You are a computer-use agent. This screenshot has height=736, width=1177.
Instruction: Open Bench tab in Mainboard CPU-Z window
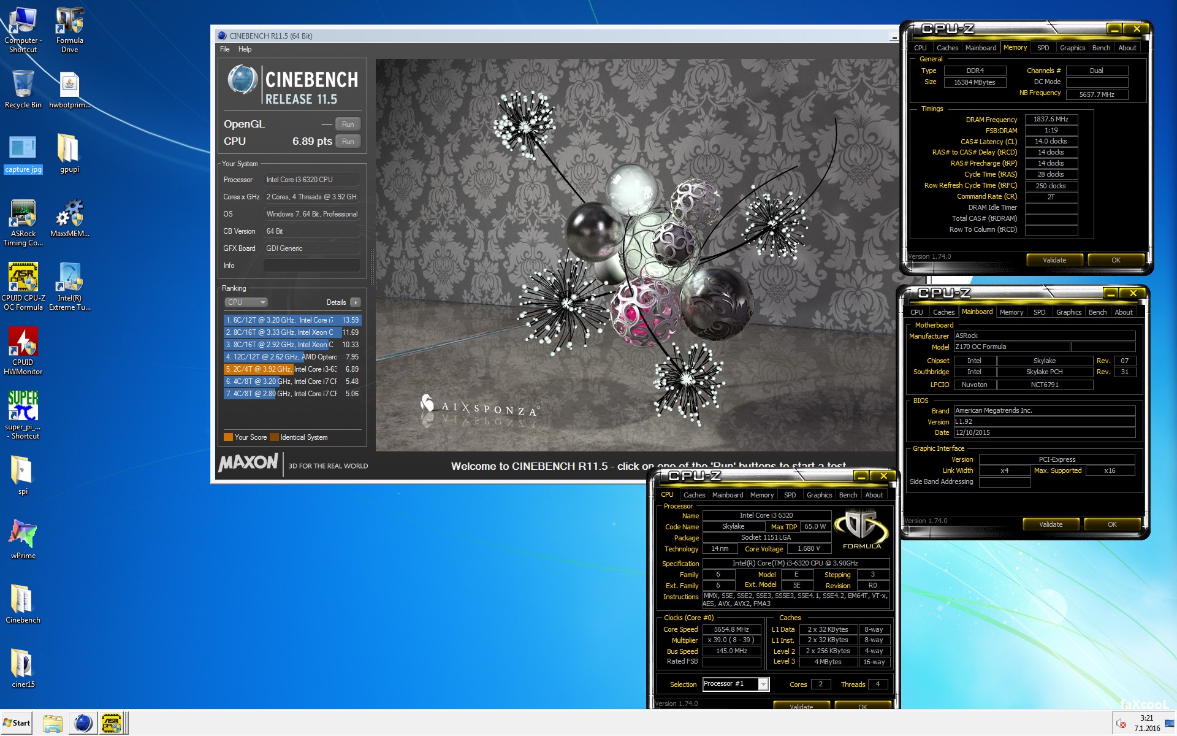click(x=1097, y=312)
